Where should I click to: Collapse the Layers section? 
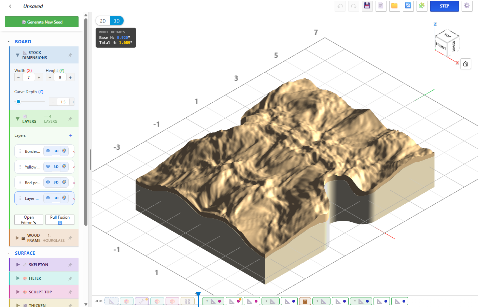click(x=17, y=119)
